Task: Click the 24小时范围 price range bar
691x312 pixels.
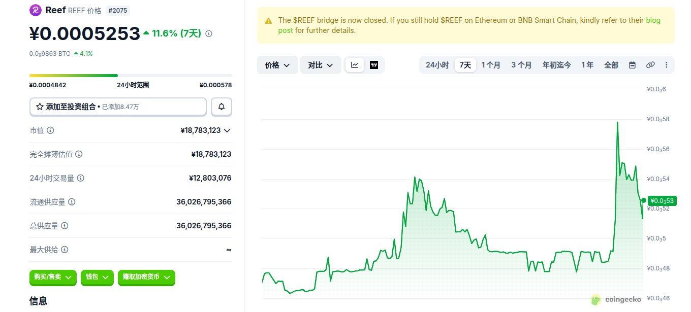Action: pyautogui.click(x=131, y=76)
